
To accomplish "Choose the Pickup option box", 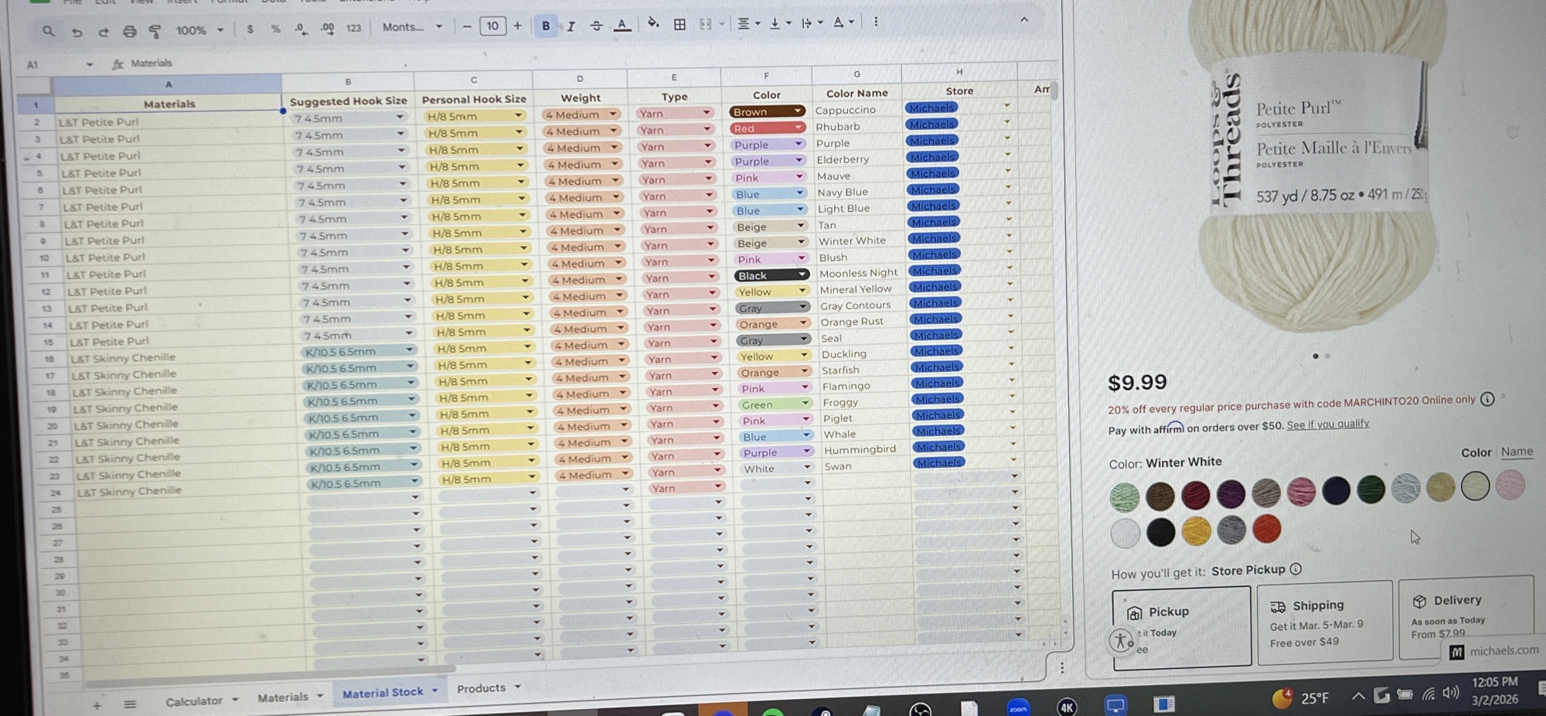I will click(x=1180, y=626).
